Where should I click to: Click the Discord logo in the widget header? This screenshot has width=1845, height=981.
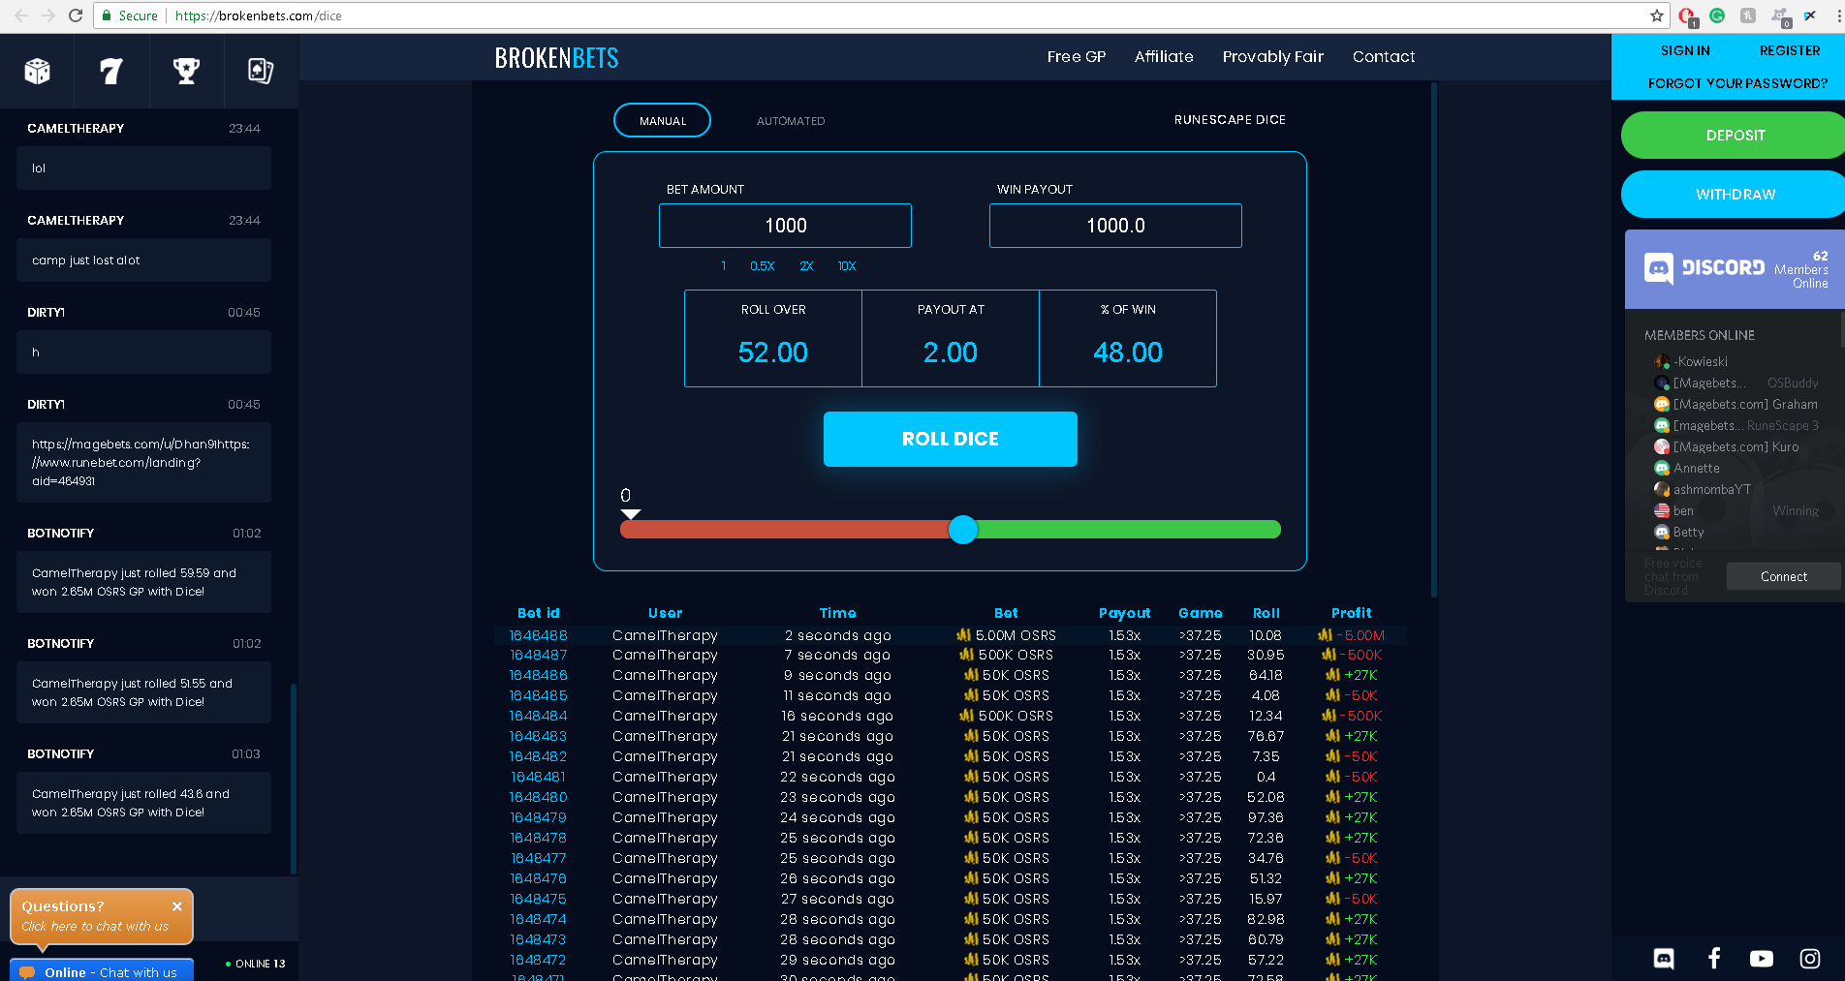tap(1704, 268)
